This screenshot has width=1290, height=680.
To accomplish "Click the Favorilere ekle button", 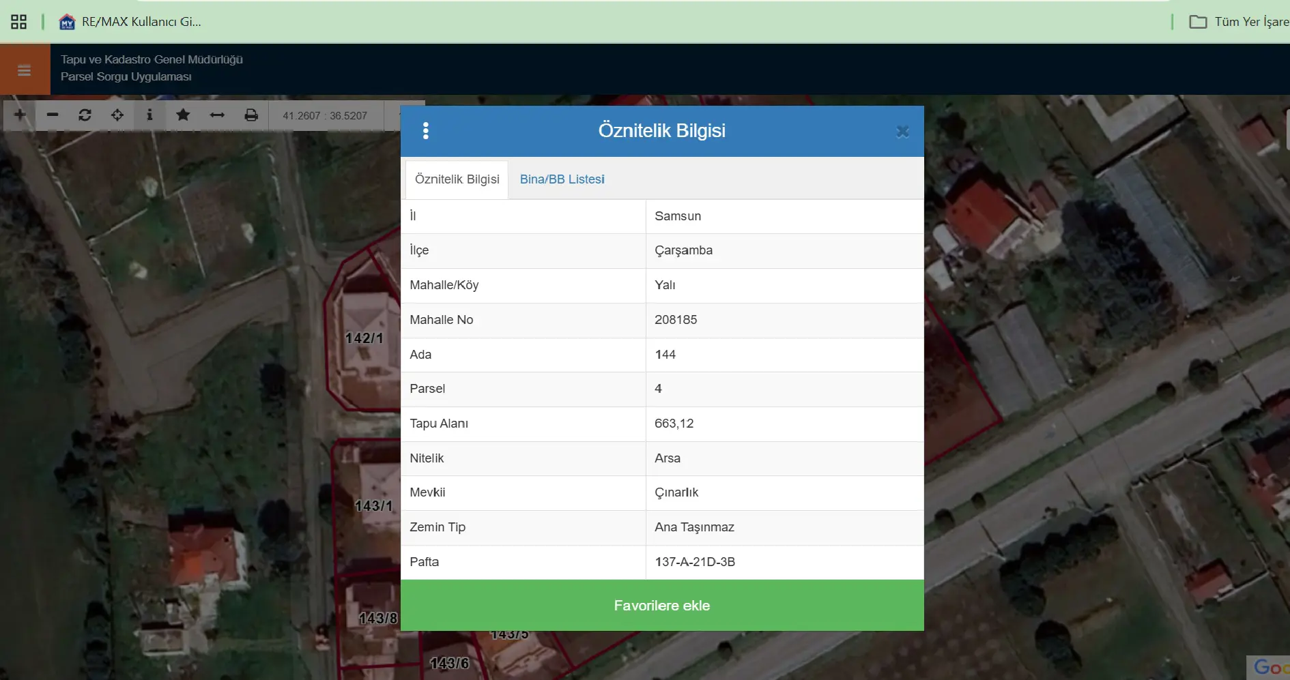I will [662, 606].
